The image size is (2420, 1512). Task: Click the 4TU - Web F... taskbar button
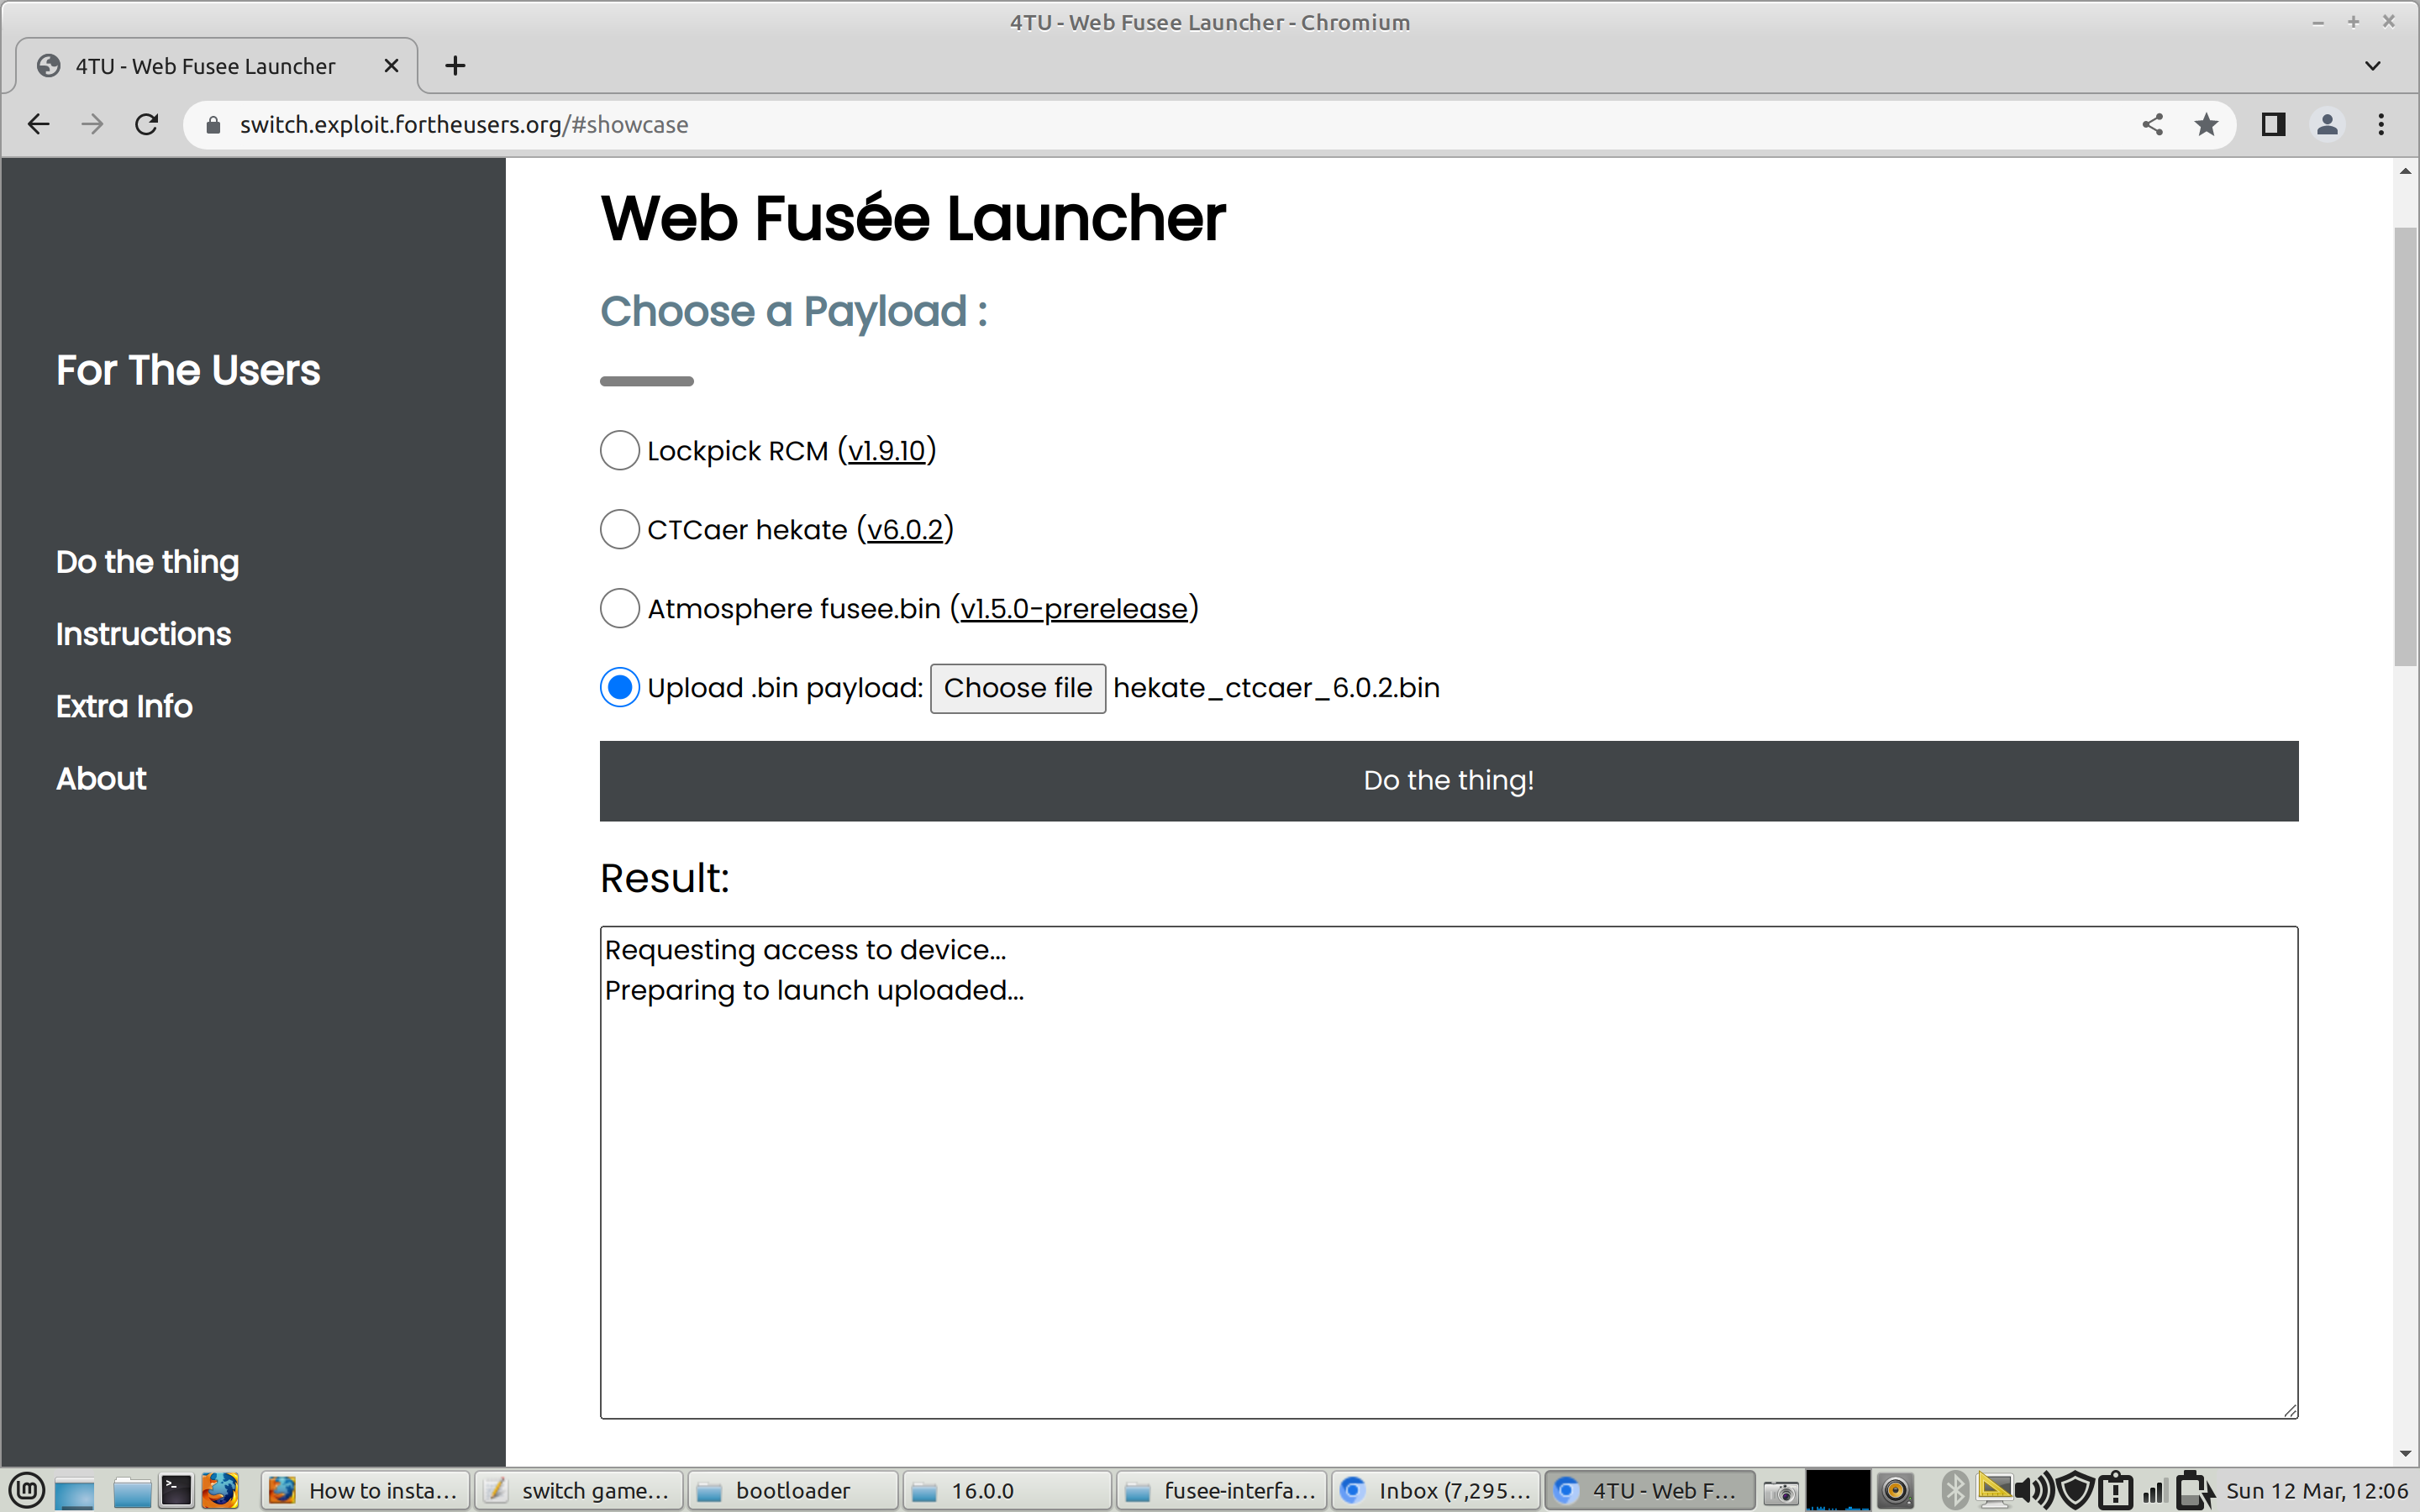(x=1649, y=1491)
